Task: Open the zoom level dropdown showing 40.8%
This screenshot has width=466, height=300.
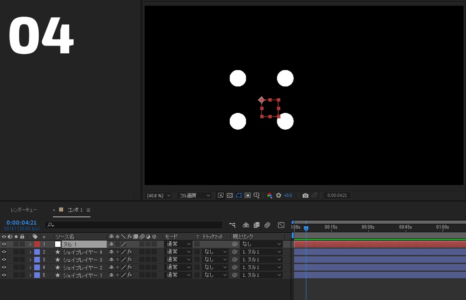Action: tap(158, 195)
